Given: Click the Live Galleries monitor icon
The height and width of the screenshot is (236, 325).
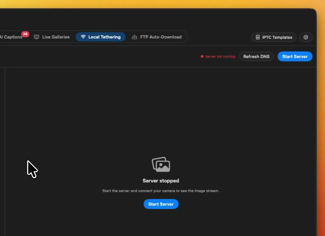Looking at the screenshot, I should point(37,37).
